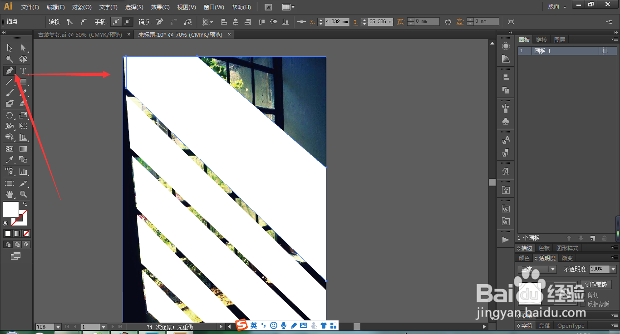Choose the Direct Selection tool
This screenshot has width=620, height=334.
[x=23, y=48]
